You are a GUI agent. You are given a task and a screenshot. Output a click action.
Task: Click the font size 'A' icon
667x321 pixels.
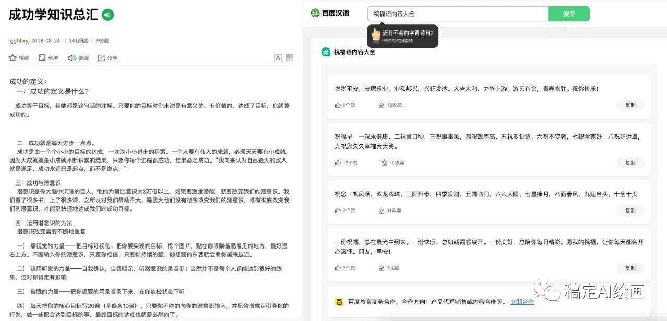tap(278, 58)
